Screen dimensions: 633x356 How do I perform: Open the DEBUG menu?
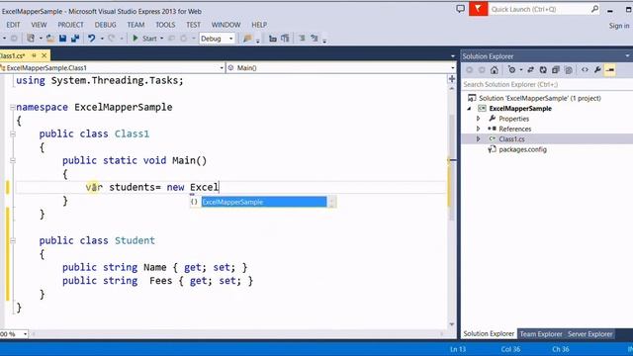pyautogui.click(x=106, y=25)
